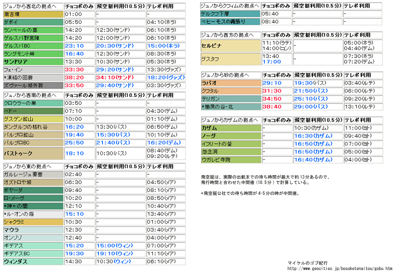Select the bold カザム row name

[231, 128]
